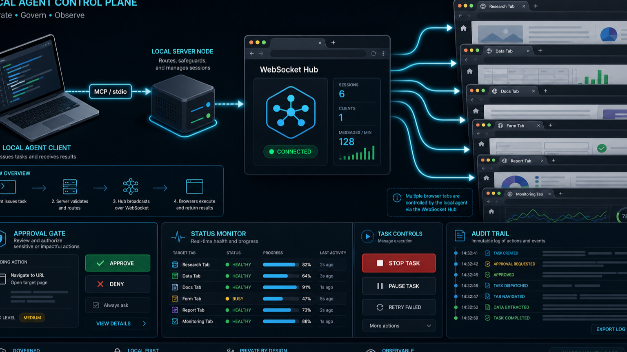Click the Docs Tab progress bar
The height and width of the screenshot is (352, 627).
pos(280,287)
